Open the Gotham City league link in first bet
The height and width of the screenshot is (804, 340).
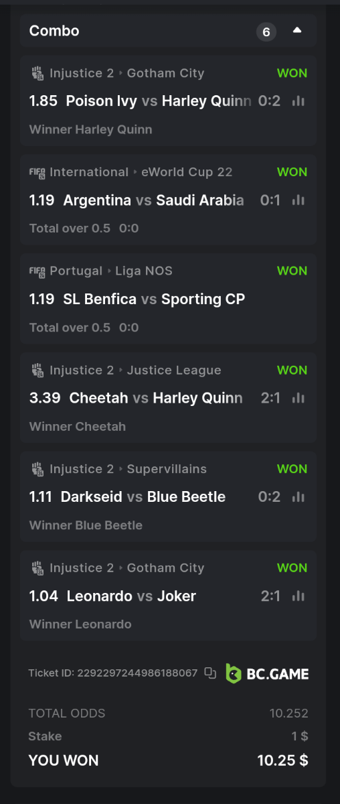pyautogui.click(x=165, y=73)
